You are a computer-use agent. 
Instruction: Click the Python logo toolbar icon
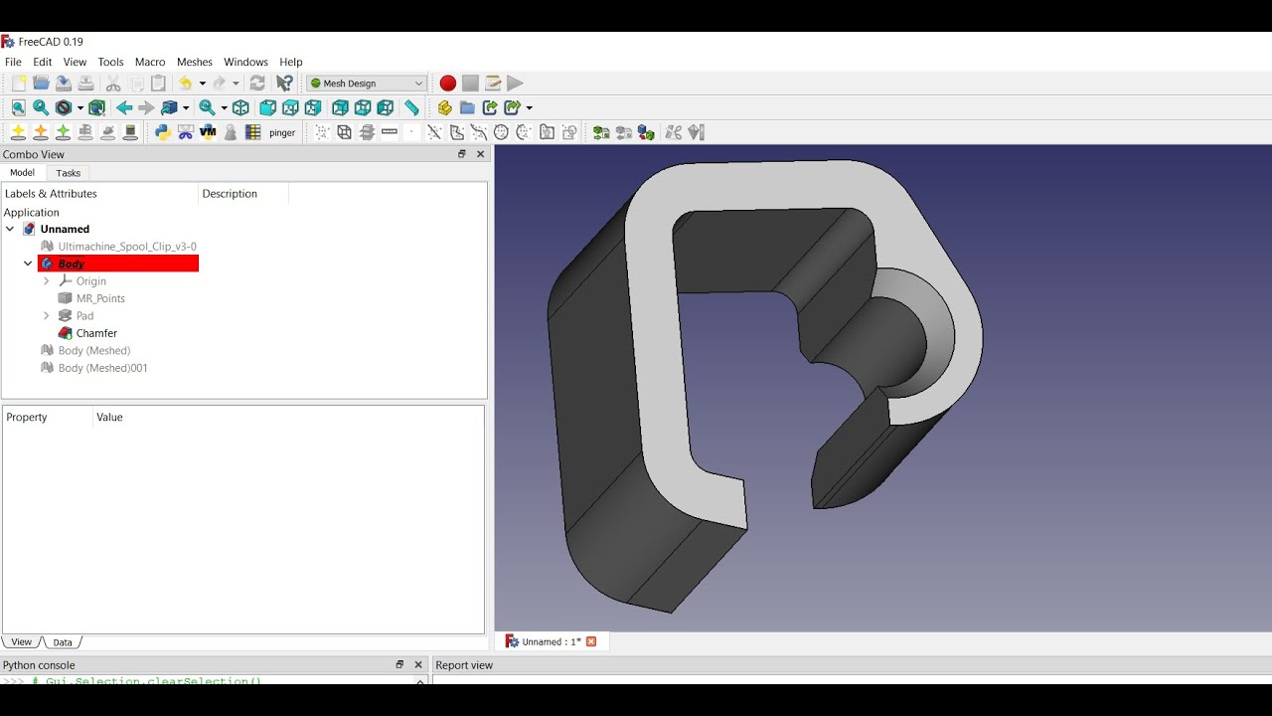(163, 132)
